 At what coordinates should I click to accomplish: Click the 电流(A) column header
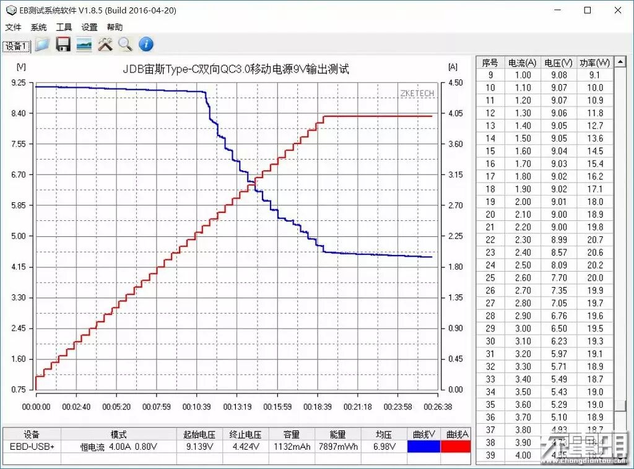tap(523, 62)
